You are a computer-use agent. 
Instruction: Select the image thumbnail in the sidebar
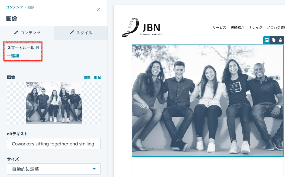click(x=54, y=103)
